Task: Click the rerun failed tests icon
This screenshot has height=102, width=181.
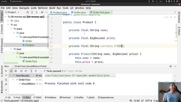Action: click(x=6, y=75)
